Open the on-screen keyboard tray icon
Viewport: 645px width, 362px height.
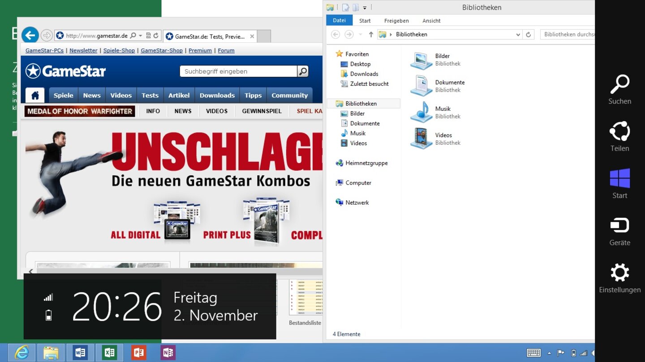[533, 353]
